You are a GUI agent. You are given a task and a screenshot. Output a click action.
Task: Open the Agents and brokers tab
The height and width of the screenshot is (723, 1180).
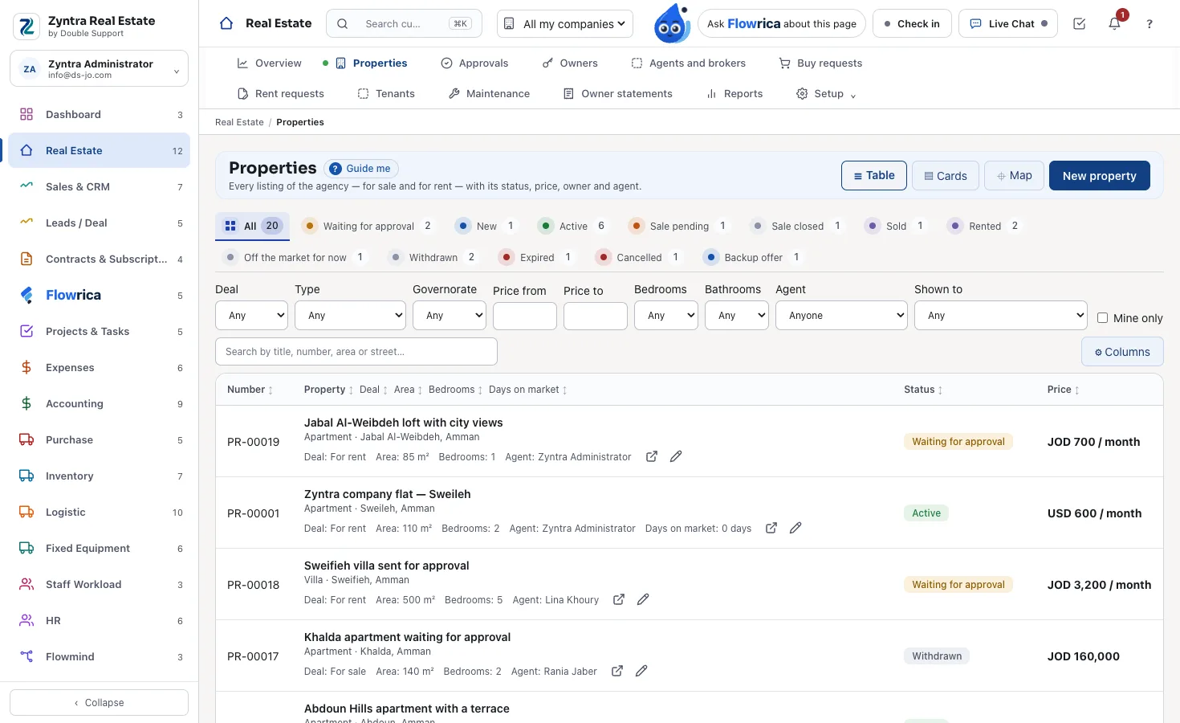(x=688, y=63)
